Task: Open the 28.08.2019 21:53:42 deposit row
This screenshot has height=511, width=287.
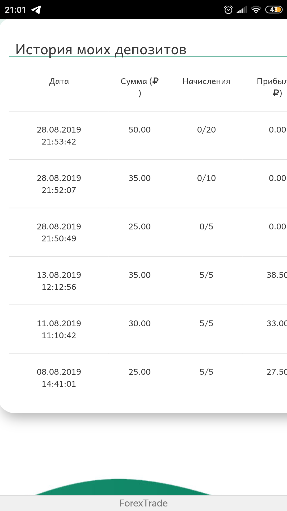Action: [x=148, y=135]
